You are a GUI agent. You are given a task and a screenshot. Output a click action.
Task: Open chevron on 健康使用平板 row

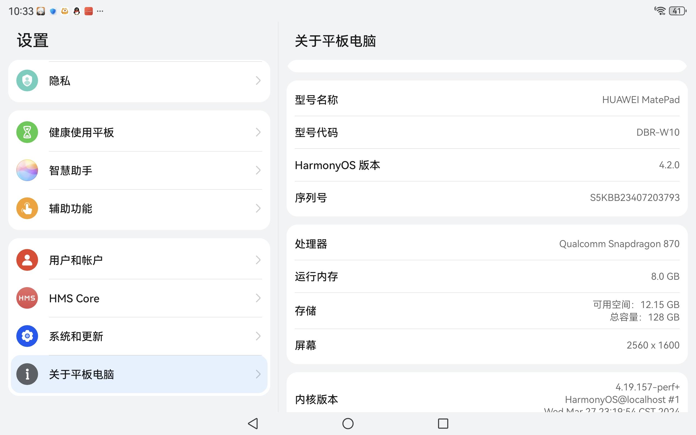tap(258, 132)
